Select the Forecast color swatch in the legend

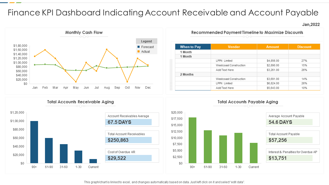139,47
